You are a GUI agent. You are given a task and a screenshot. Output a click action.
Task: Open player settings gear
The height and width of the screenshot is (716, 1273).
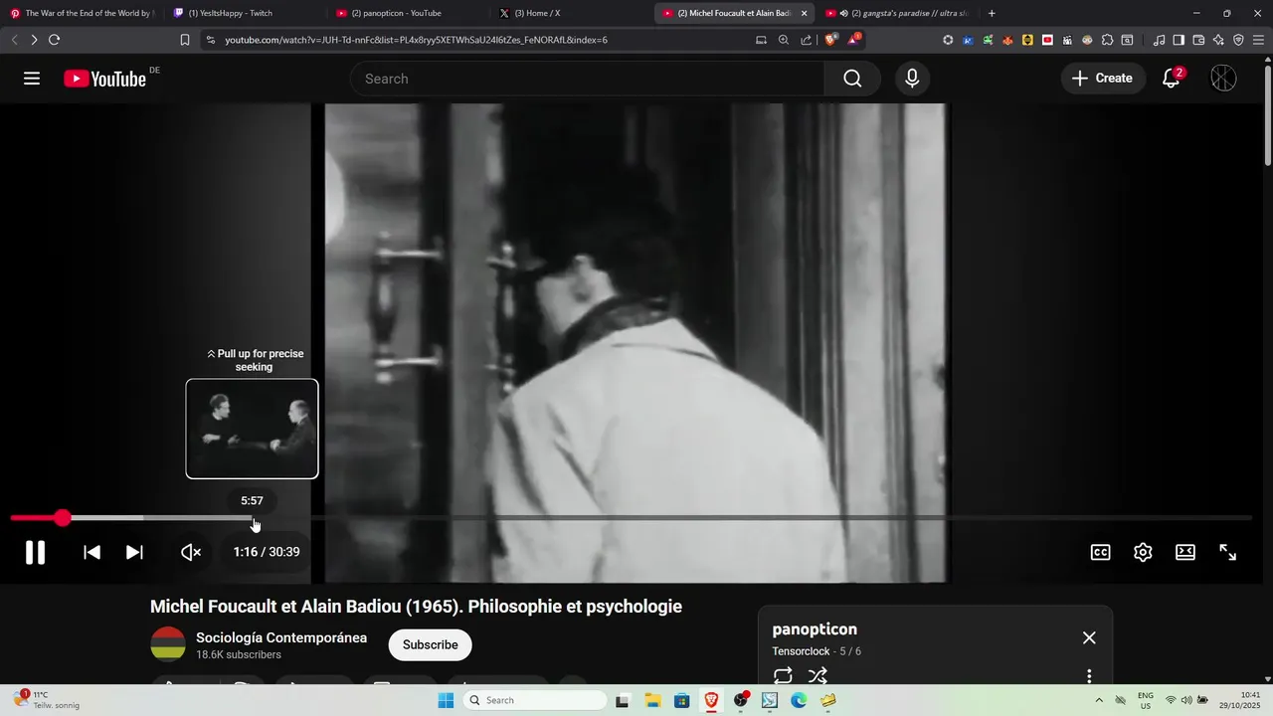1143,552
